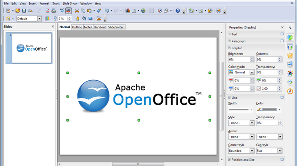Start the Slide Show icon

pyautogui.click(x=218, y=11)
